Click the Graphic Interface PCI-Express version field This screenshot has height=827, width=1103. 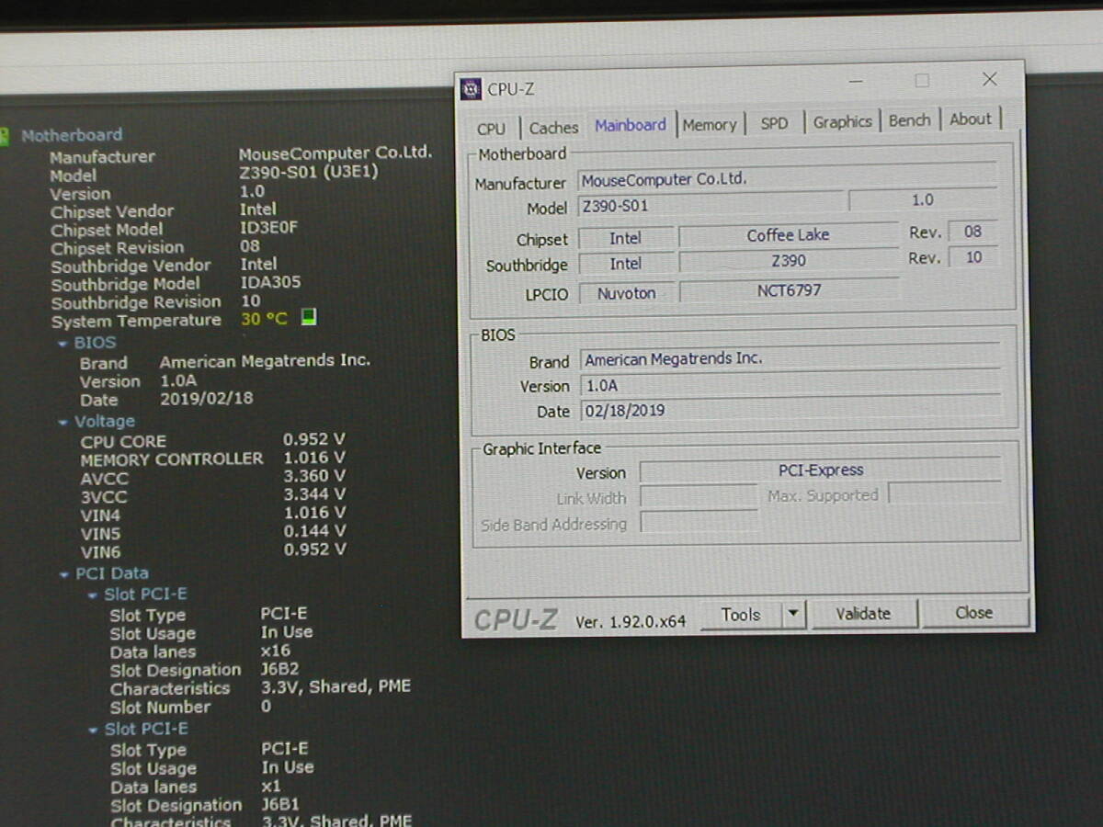pyautogui.click(x=820, y=470)
